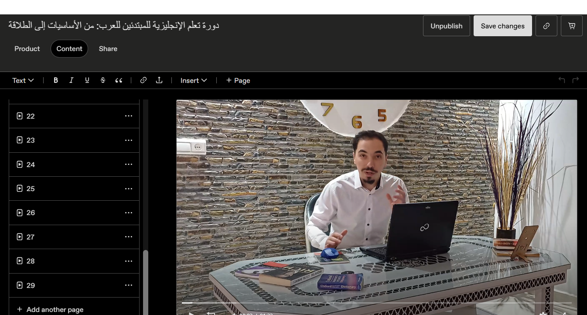Click the upload files icon in the toolbar
The image size is (587, 315).
pos(159,80)
